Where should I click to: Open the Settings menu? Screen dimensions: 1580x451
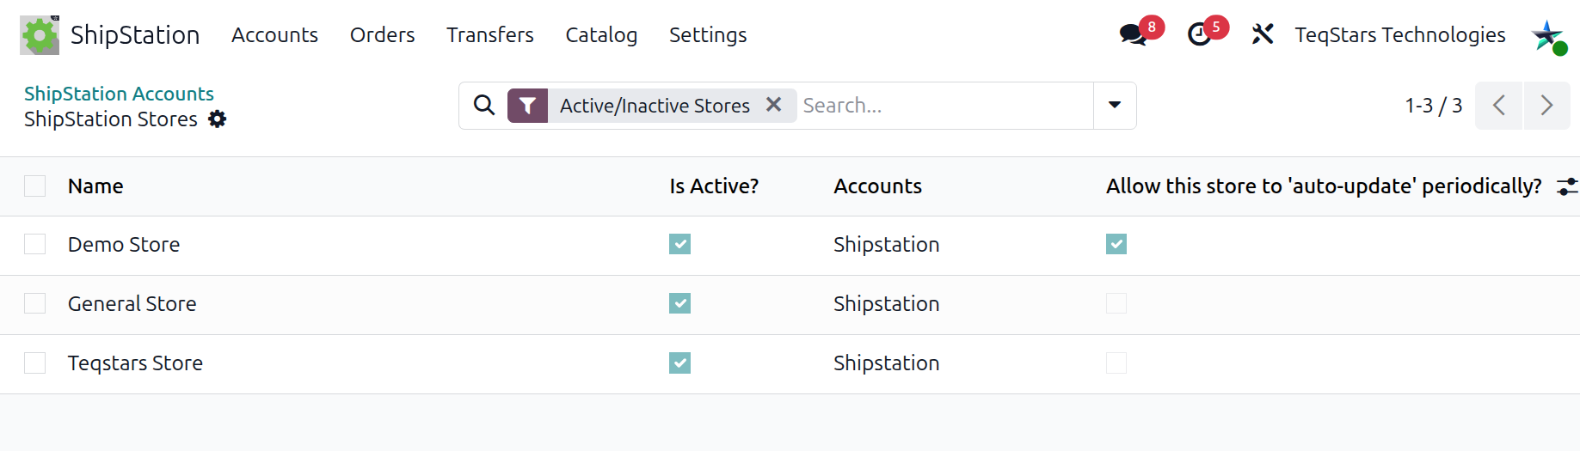point(708,35)
